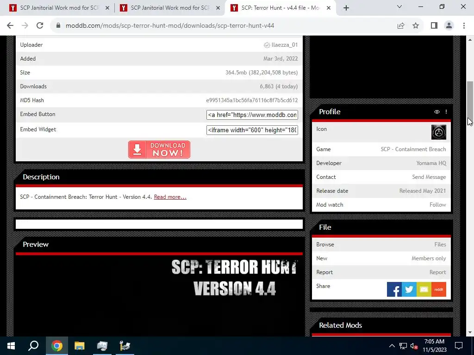Bookmark this page with star icon

pyautogui.click(x=416, y=26)
